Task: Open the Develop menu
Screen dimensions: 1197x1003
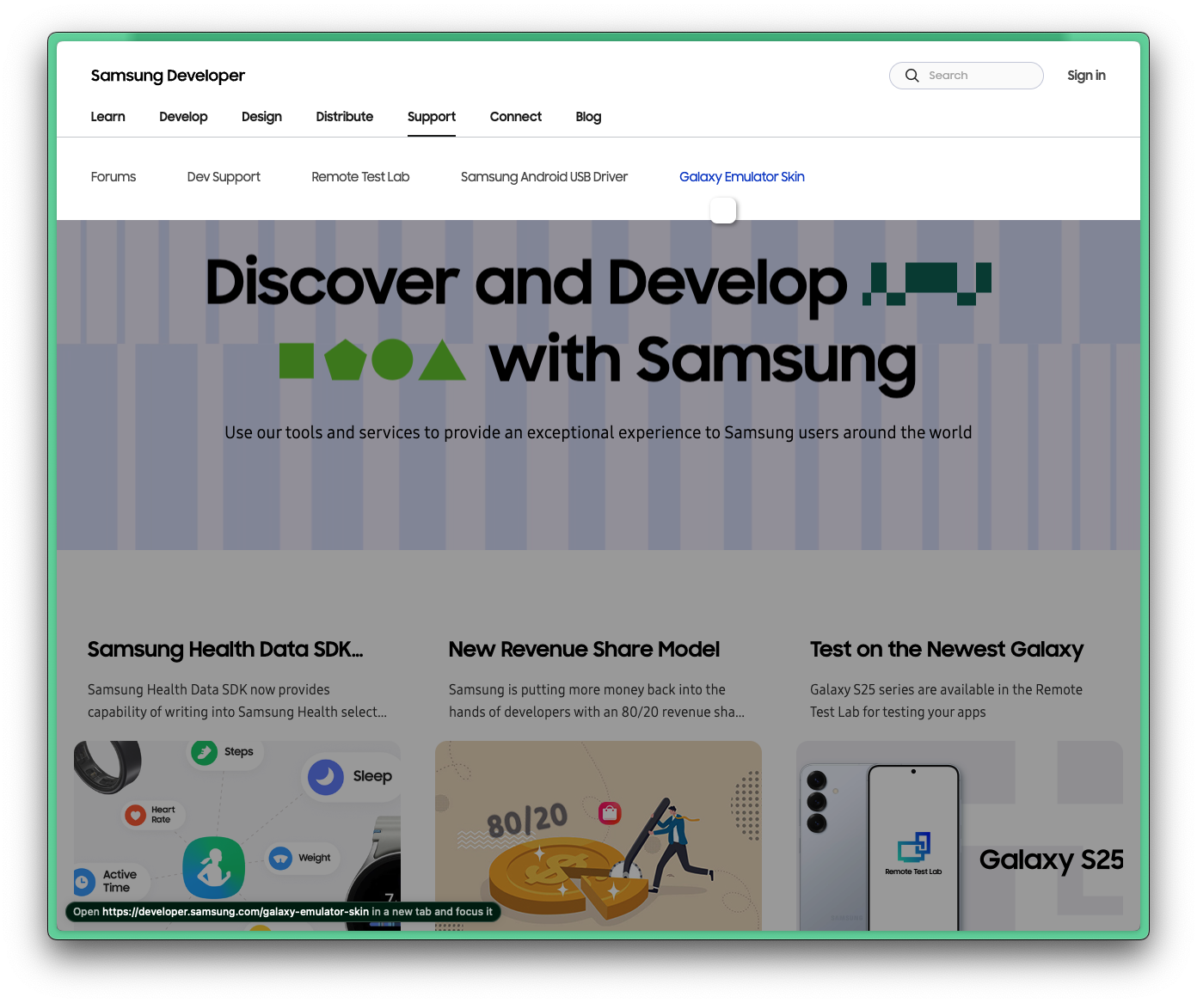Action: point(183,117)
